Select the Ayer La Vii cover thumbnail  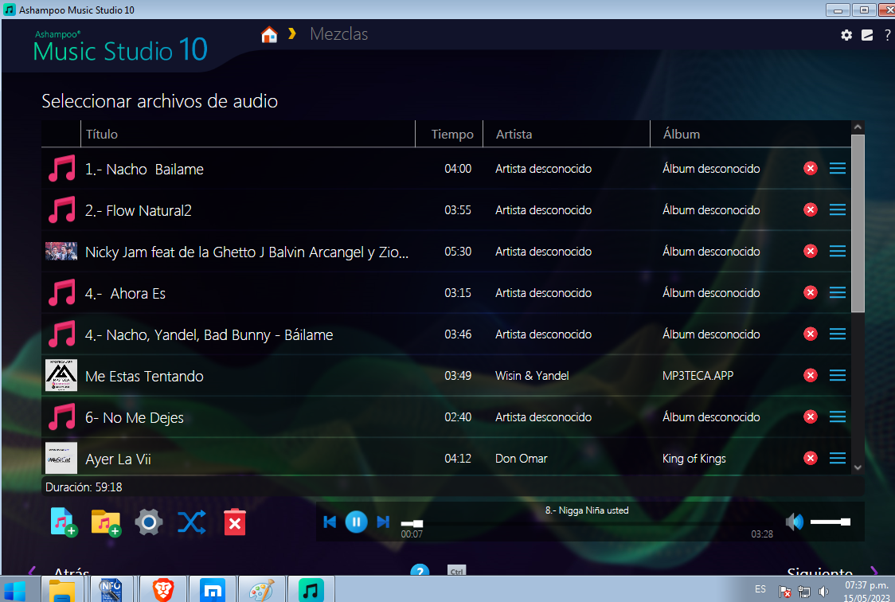click(x=61, y=458)
